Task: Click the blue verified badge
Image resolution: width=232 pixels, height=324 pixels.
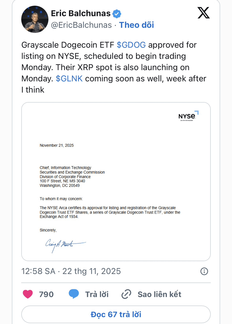Action: click(x=117, y=13)
